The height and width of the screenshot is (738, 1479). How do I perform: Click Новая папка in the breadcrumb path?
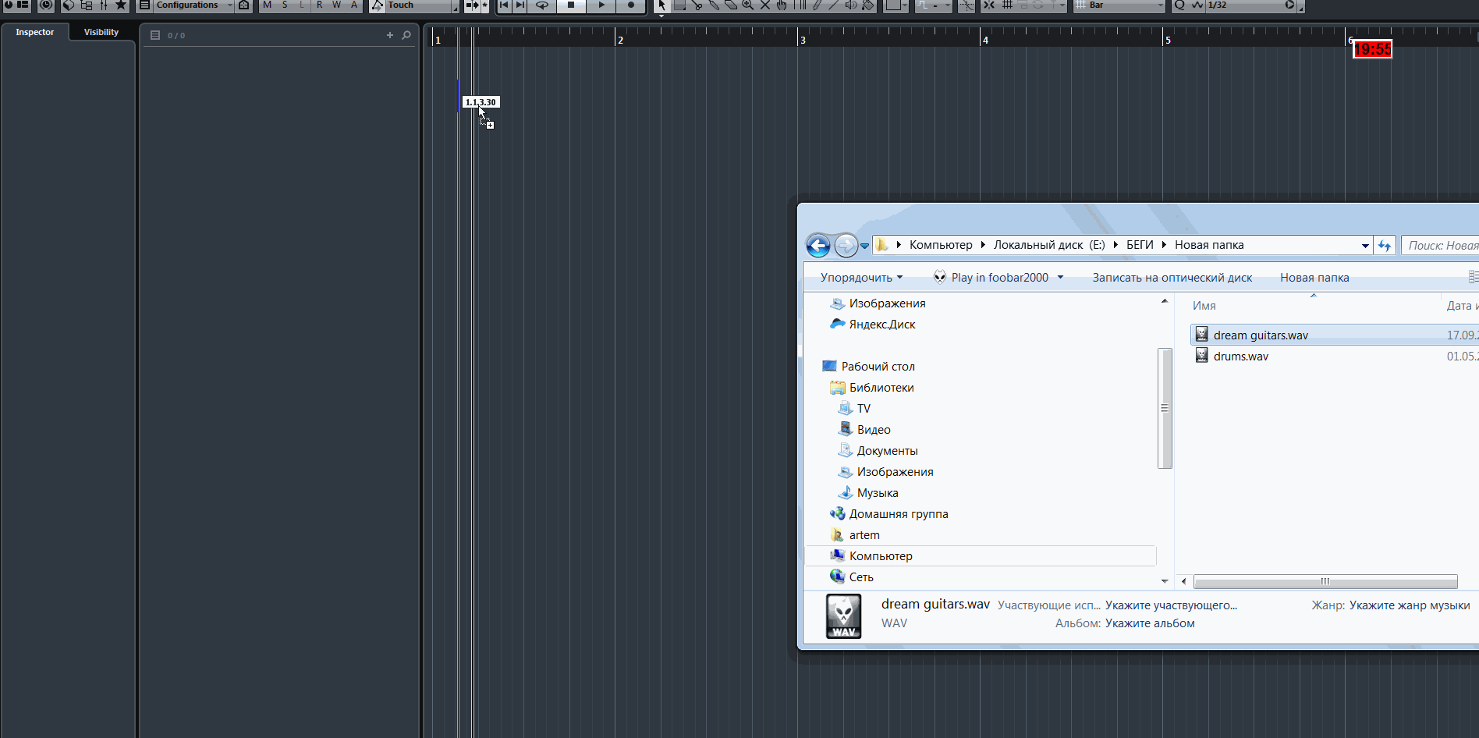coord(1209,245)
